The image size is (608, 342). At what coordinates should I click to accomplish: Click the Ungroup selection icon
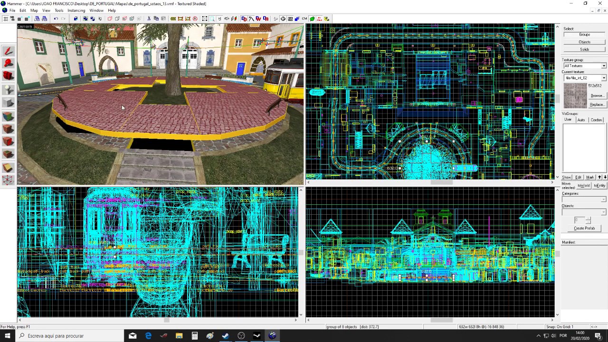point(93,19)
